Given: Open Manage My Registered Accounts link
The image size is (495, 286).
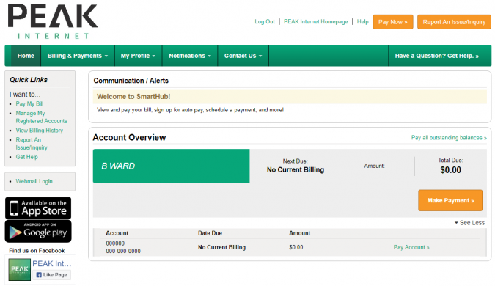Looking at the screenshot, I should 41,117.
